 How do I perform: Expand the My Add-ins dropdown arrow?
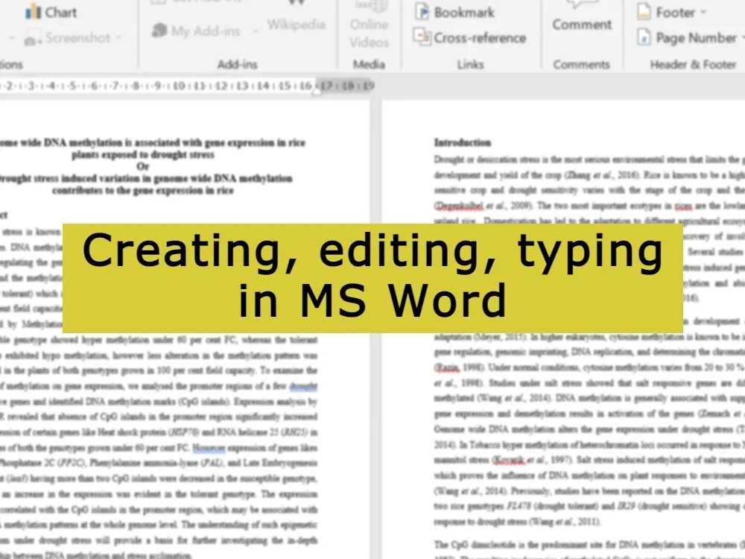pyautogui.click(x=255, y=31)
